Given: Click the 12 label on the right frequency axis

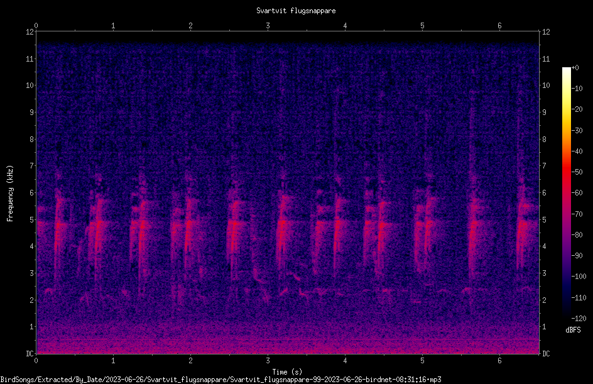Looking at the screenshot, I should [x=546, y=32].
